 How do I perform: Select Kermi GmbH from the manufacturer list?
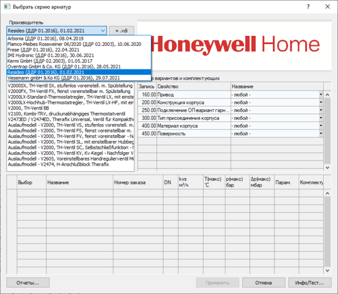79,61
